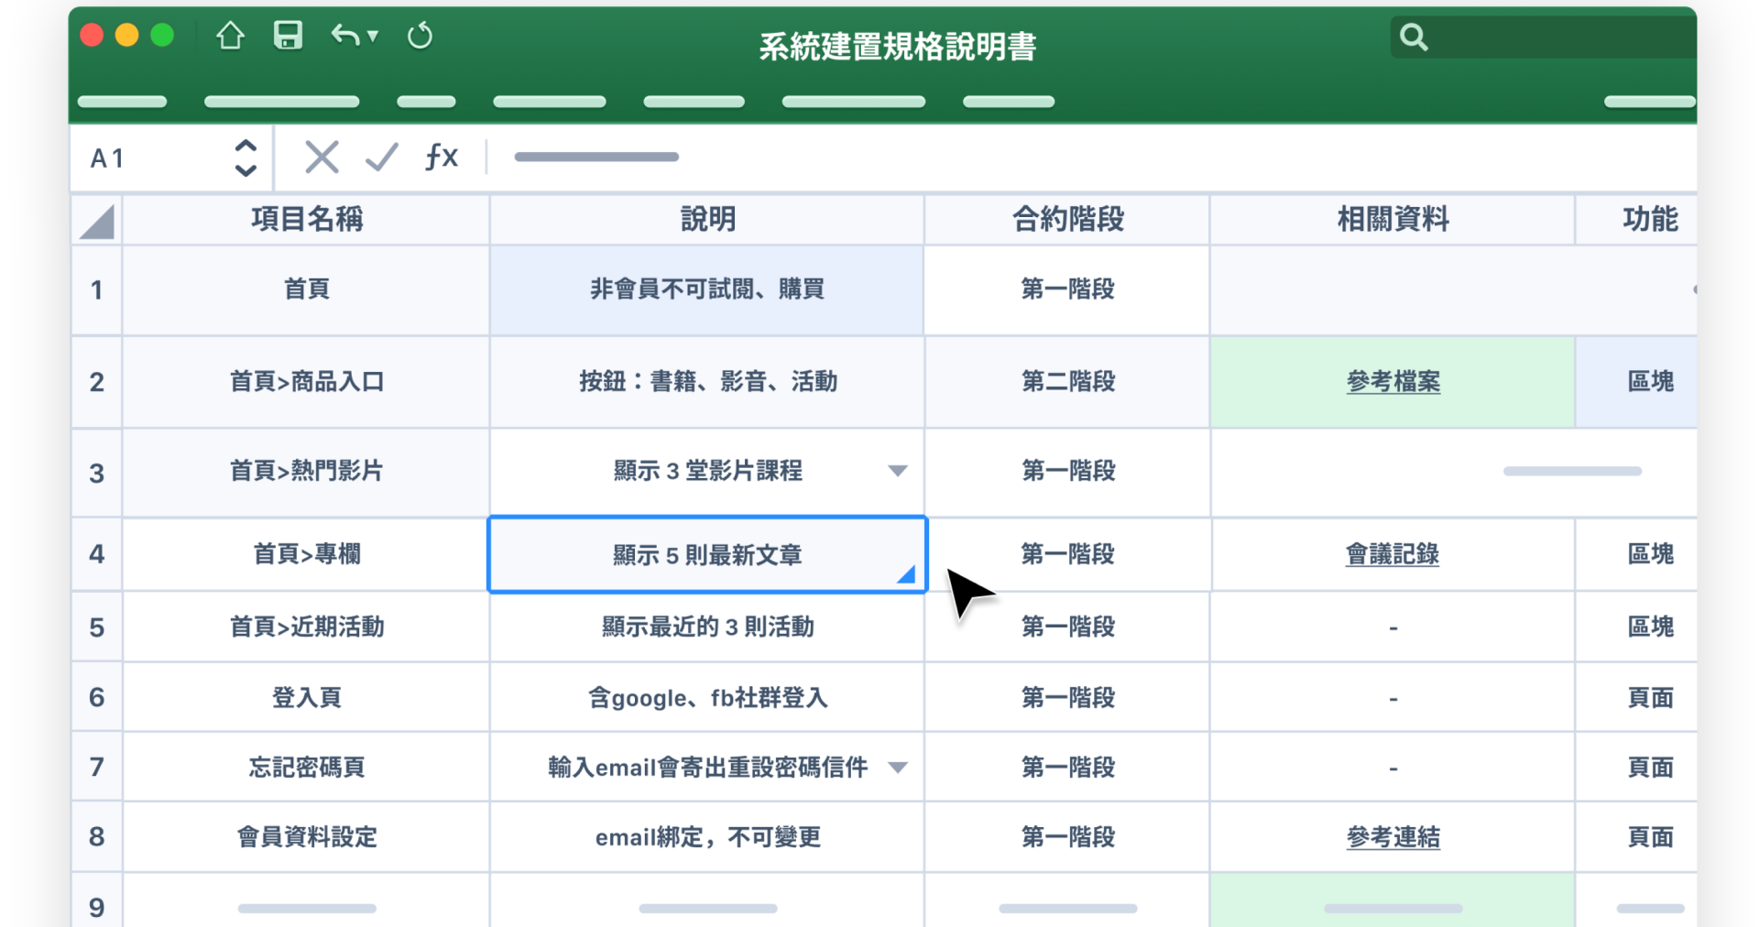Open the 參考連結 link
This screenshot has height=927, width=1759.
point(1393,837)
